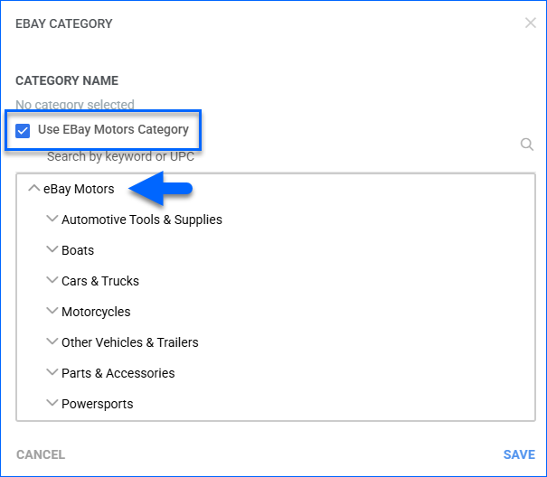
Task: Expand Other Vehicles & Trailers chevron
Action: pyautogui.click(x=52, y=341)
